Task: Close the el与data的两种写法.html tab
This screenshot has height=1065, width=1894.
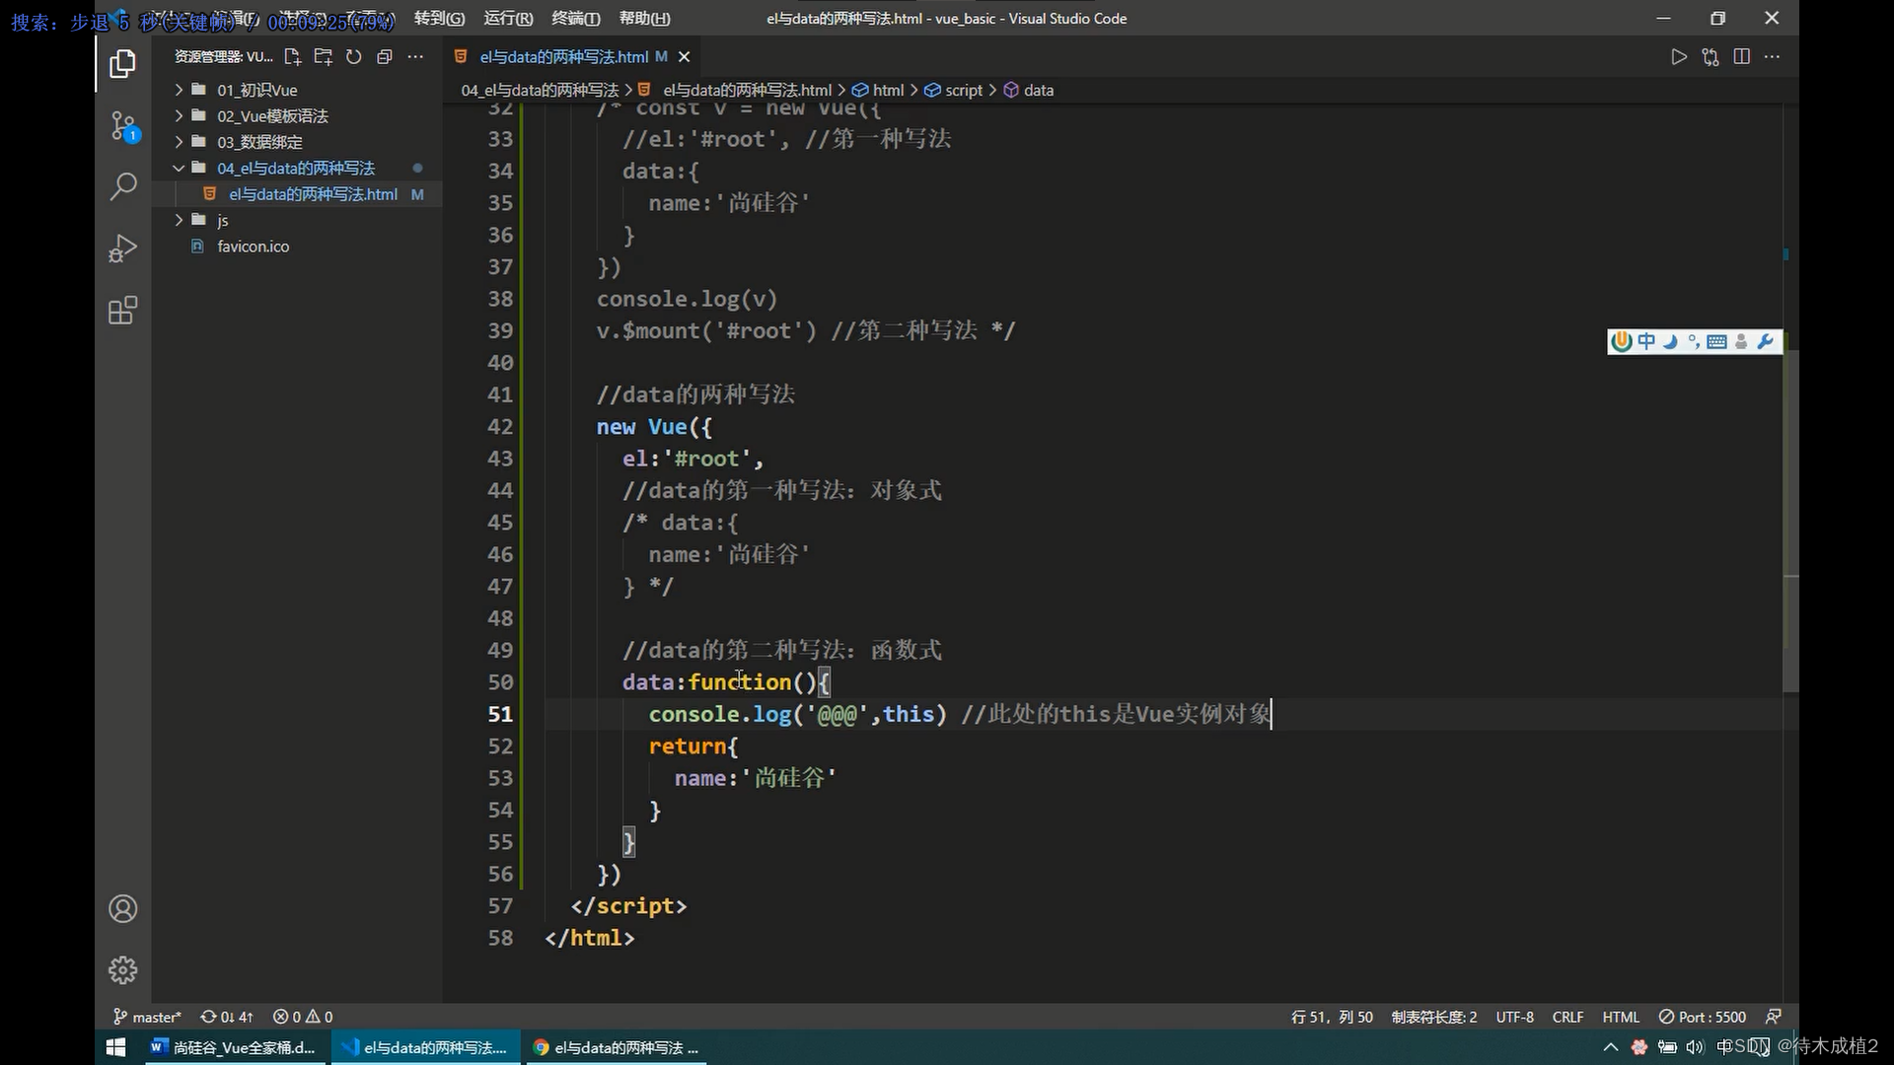Action: coord(684,57)
